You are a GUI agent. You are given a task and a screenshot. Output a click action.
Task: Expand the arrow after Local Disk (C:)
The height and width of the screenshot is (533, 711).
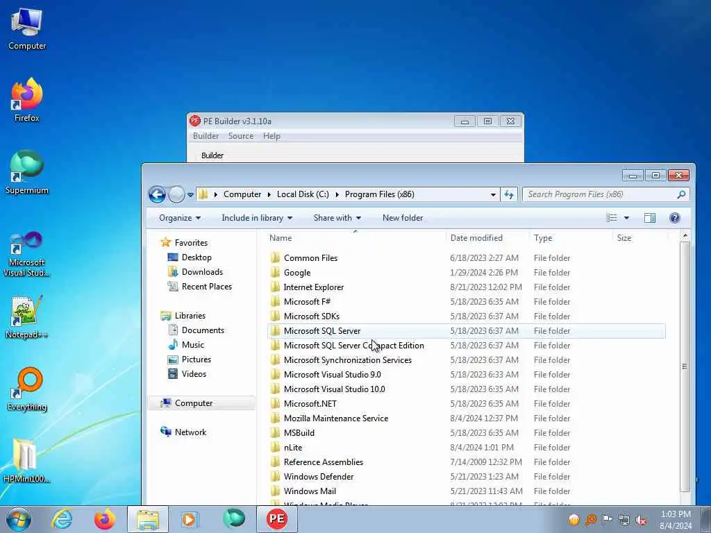click(337, 194)
